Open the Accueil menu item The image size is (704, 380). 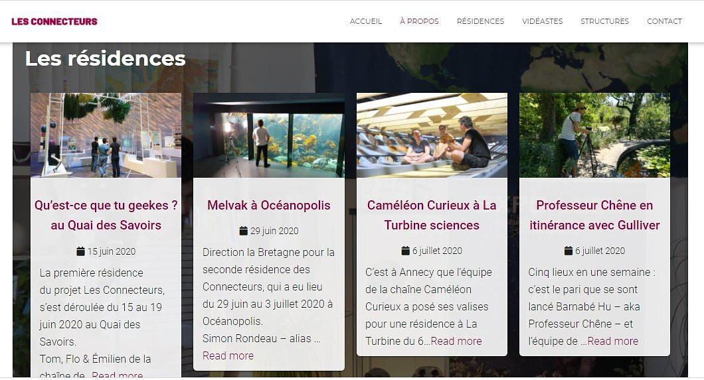click(x=366, y=21)
